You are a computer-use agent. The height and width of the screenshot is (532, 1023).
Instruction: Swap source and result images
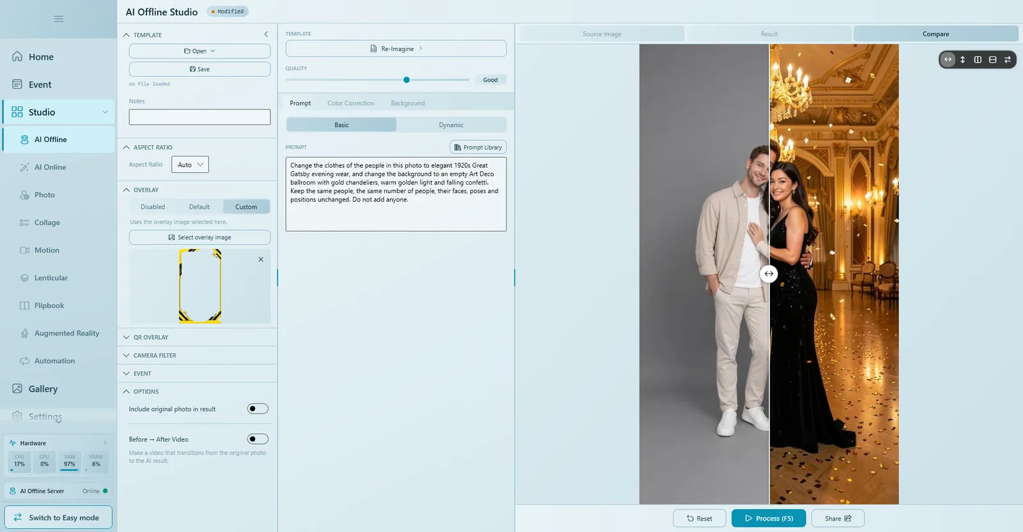(x=1008, y=59)
